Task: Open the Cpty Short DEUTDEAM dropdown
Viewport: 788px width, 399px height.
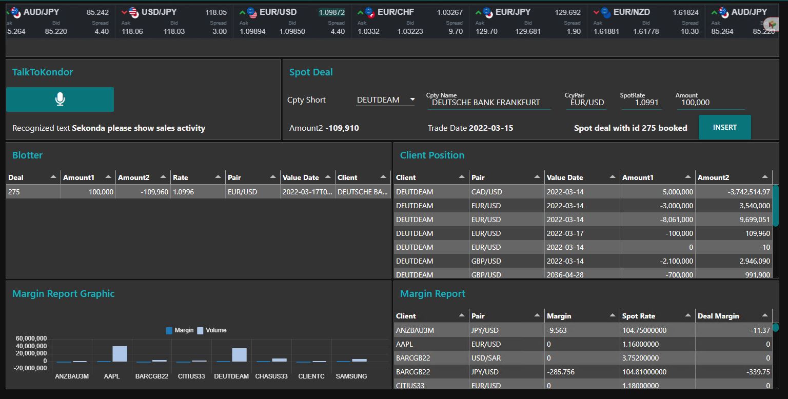Action: tap(385, 100)
